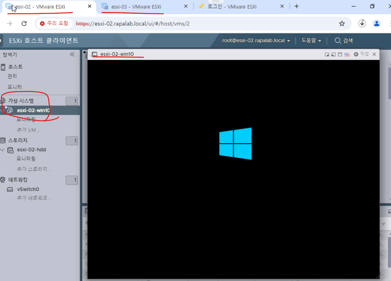
Task: Click the 가상 시스템 count badge
Action: (x=72, y=101)
